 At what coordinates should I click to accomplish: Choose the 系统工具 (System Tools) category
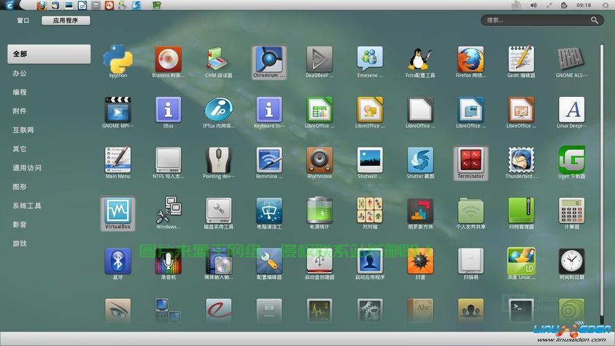pos(27,206)
